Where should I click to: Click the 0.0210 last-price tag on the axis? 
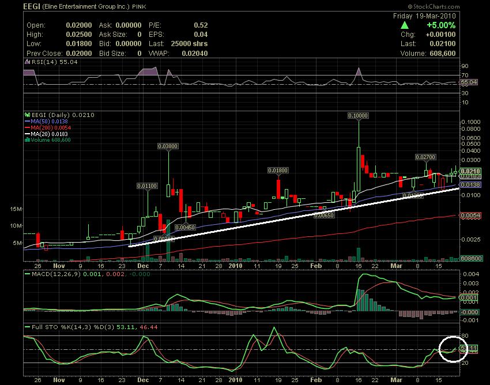(470, 171)
